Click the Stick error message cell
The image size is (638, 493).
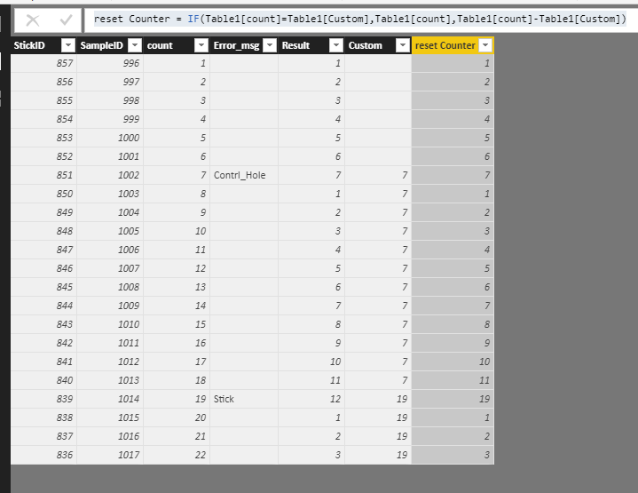244,399
